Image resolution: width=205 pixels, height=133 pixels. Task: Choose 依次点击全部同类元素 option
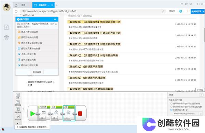click(x=37, y=43)
